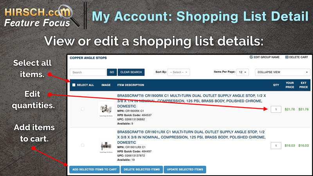Click the CR1900RX C1 product thumbnail
The image size is (313, 176).
coord(106,110)
